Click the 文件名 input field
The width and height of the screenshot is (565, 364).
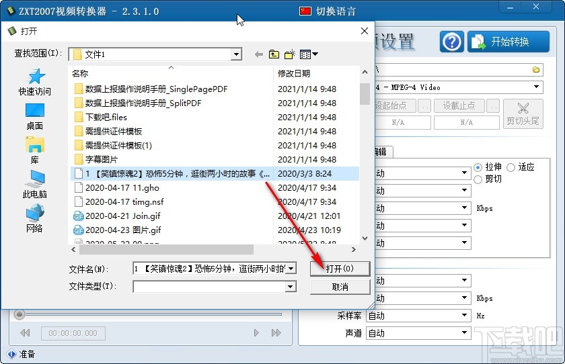[210, 269]
